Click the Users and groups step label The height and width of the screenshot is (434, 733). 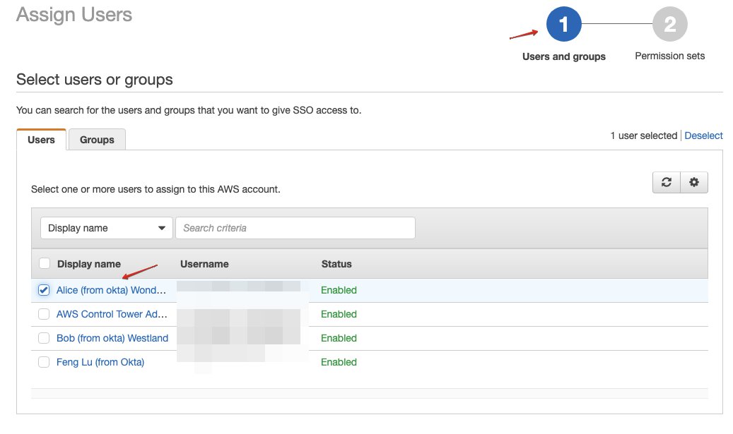pos(564,57)
